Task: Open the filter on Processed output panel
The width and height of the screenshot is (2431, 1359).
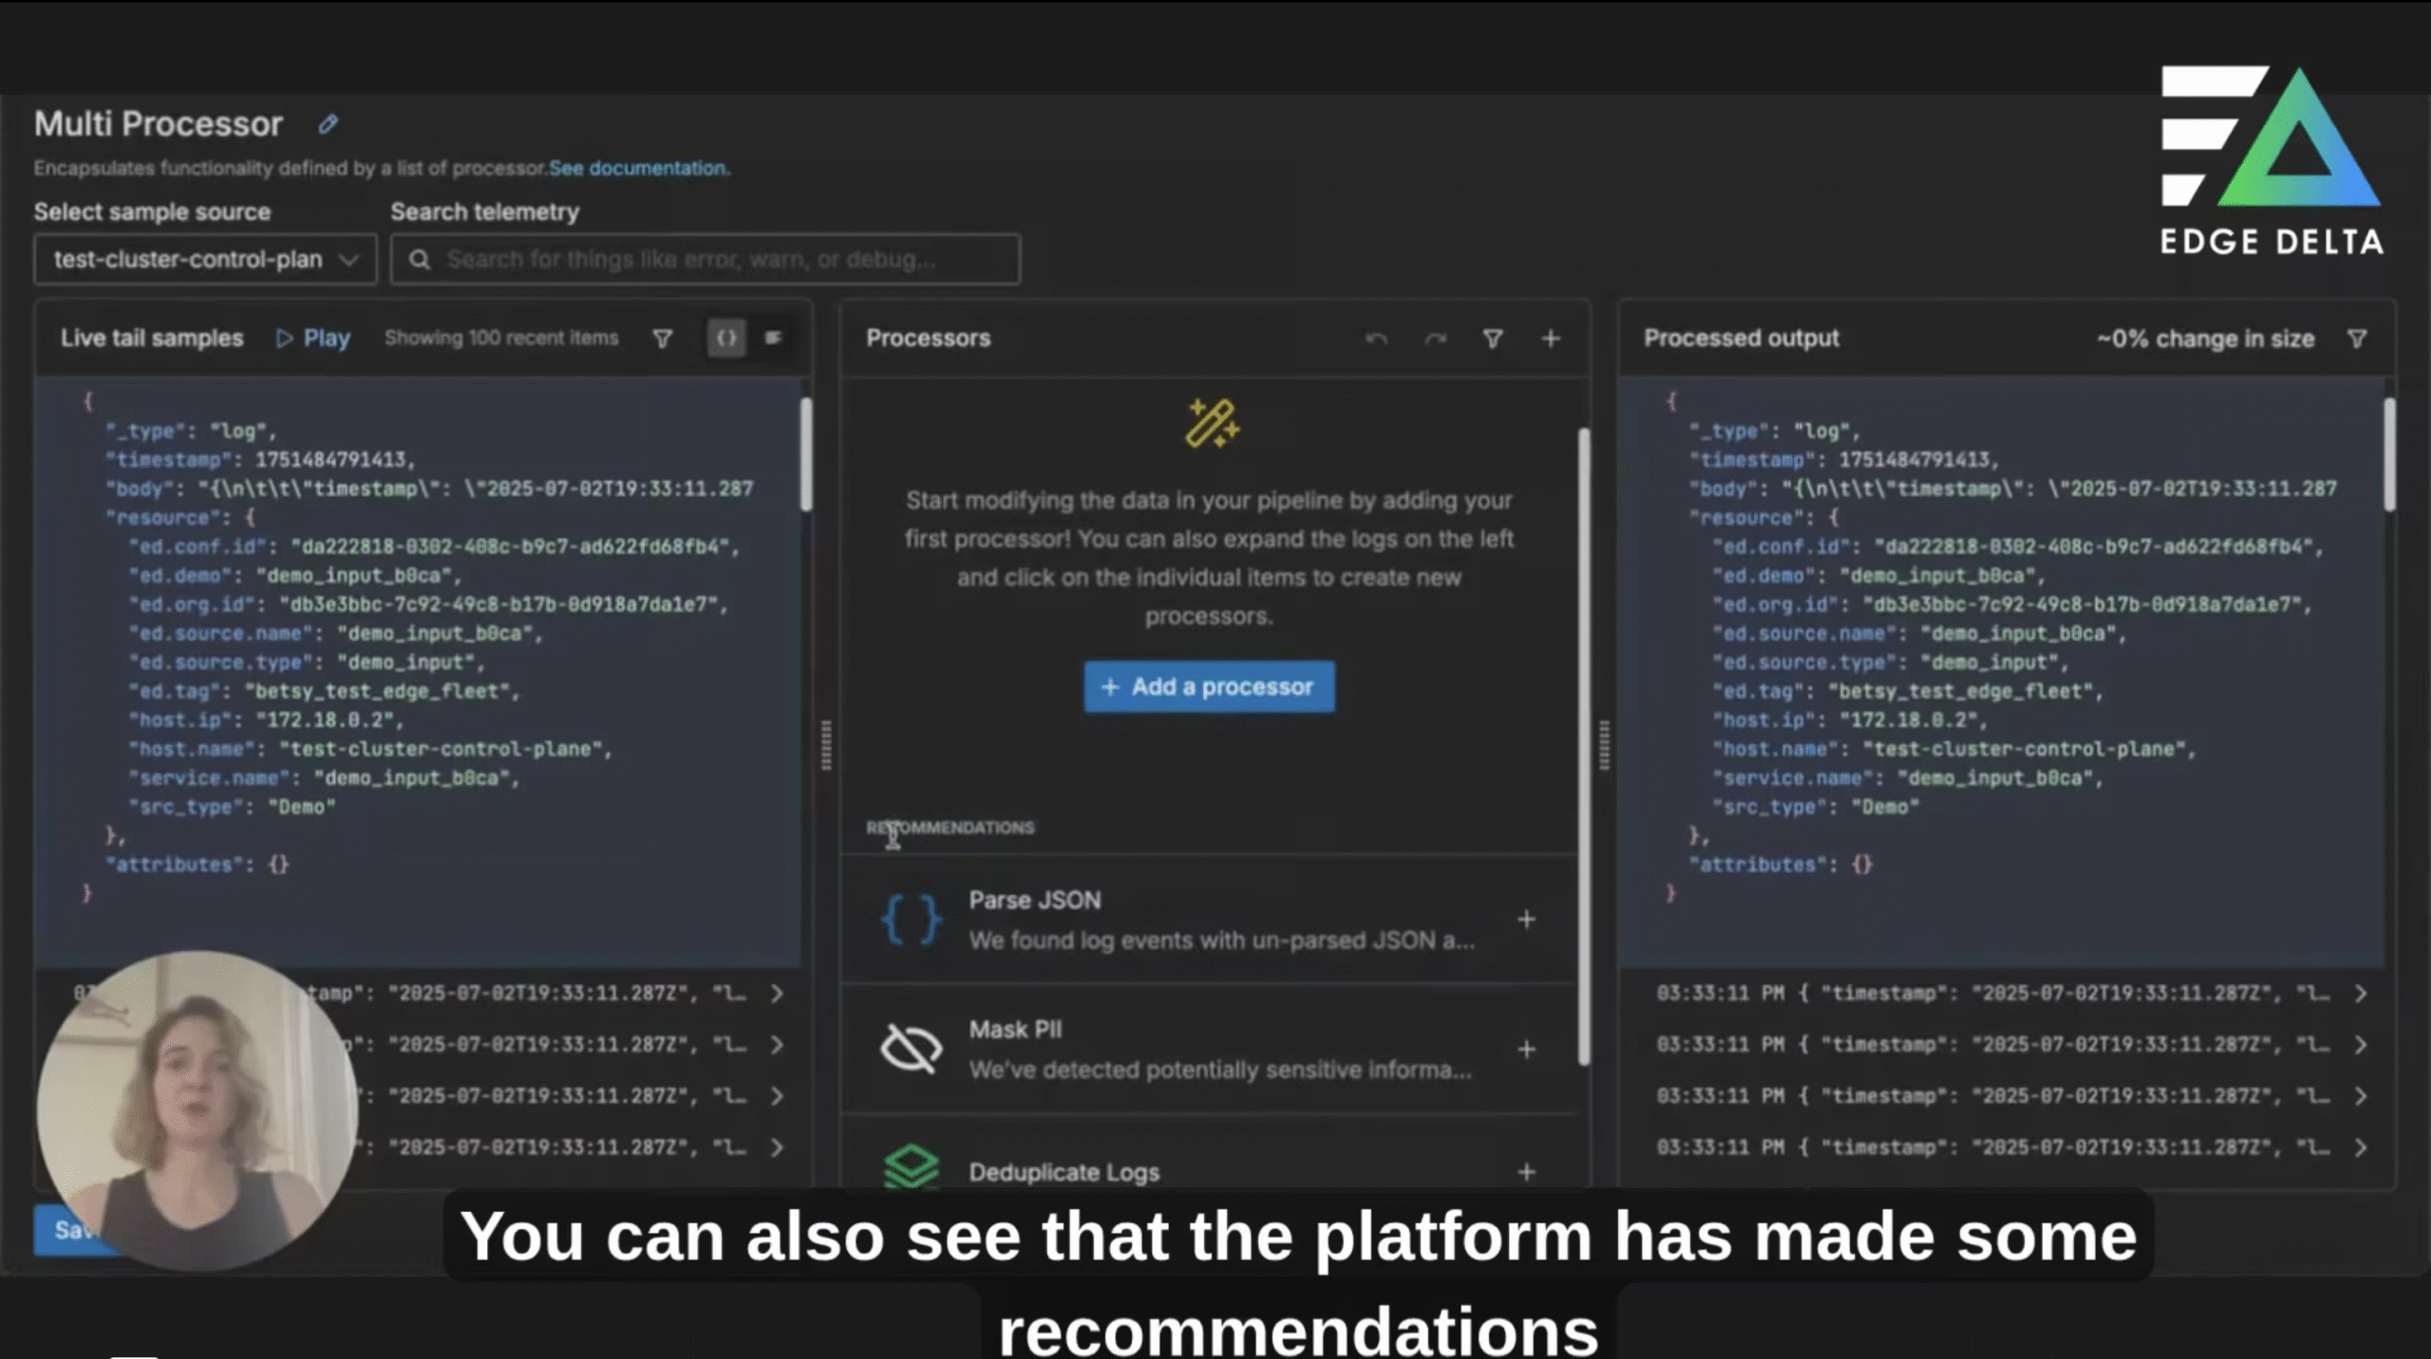Action: tap(2358, 339)
